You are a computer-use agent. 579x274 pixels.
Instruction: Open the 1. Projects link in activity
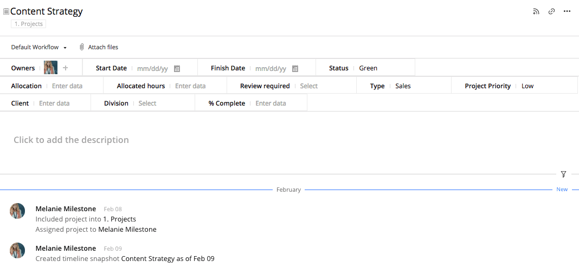coord(119,219)
